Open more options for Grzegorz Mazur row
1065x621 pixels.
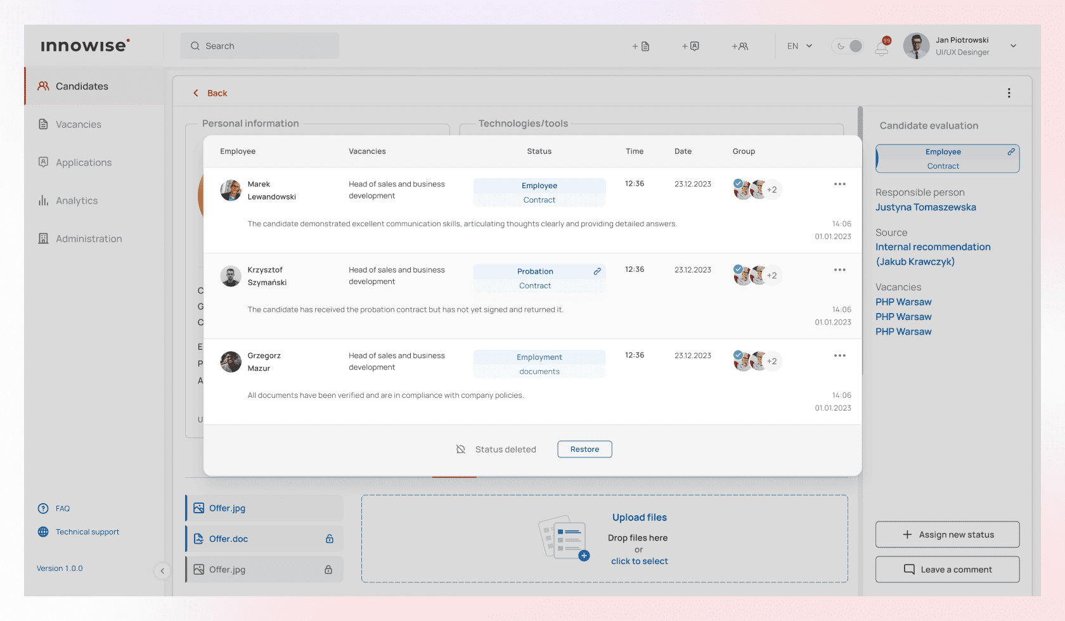pyautogui.click(x=840, y=355)
